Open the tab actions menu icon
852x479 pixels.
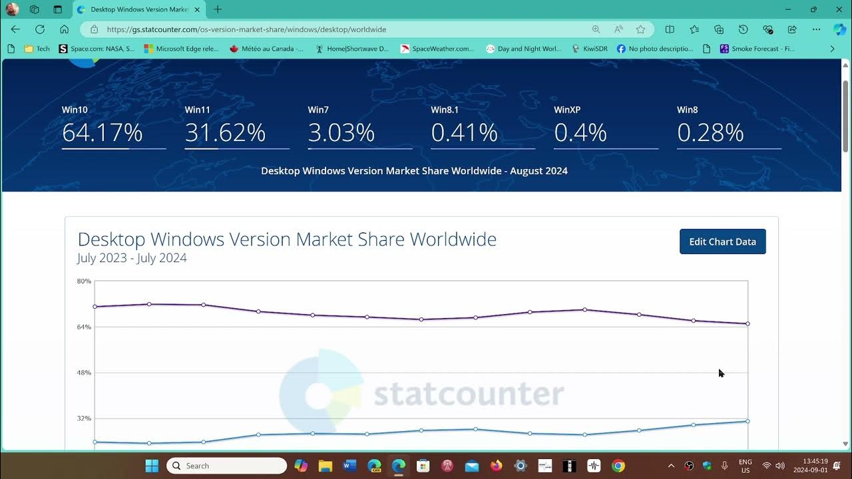(x=57, y=9)
